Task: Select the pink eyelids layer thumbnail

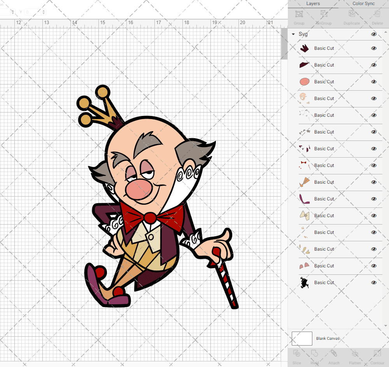Action: coord(305,265)
